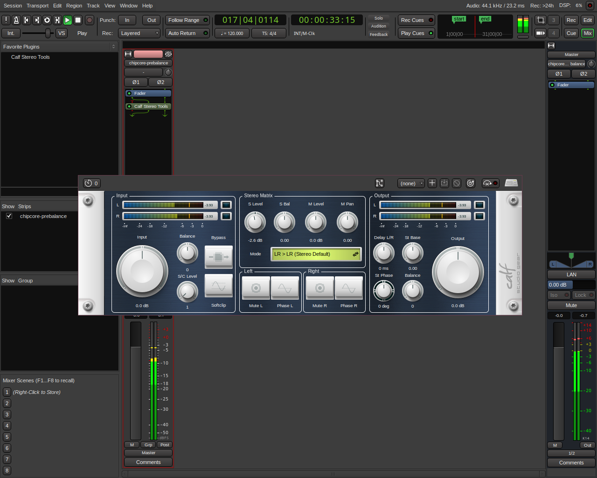Open the Int. sync source dropdown
Screen dimensions: 597x478
11,33
